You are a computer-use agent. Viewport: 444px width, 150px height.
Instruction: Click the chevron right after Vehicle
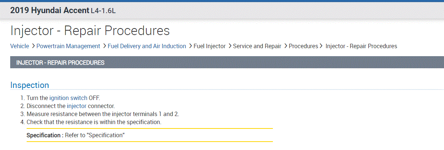click(33, 46)
